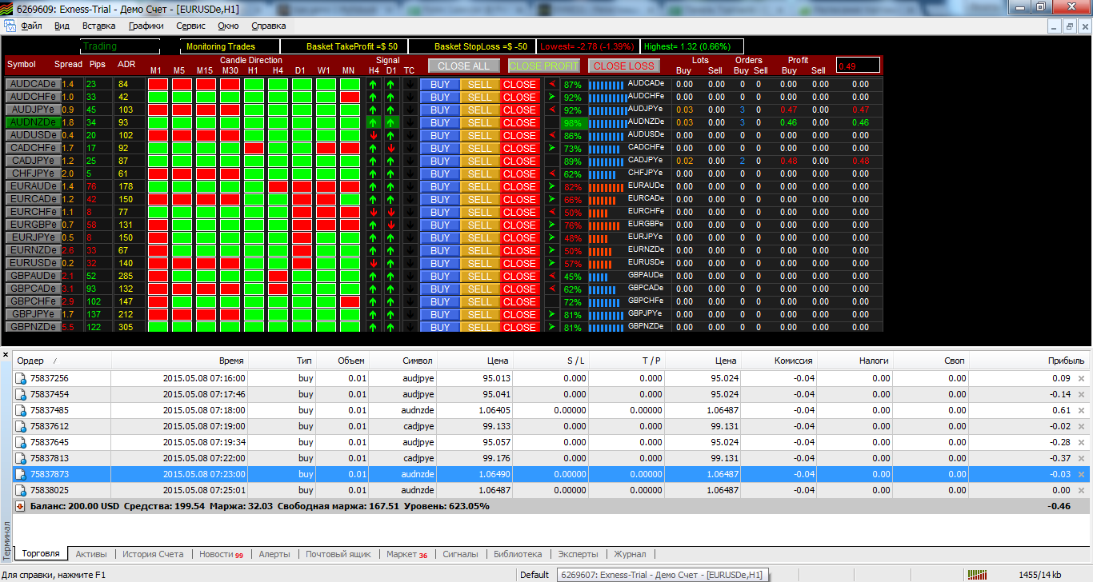Click strength bar for EURAUDe 82%

[606, 186]
